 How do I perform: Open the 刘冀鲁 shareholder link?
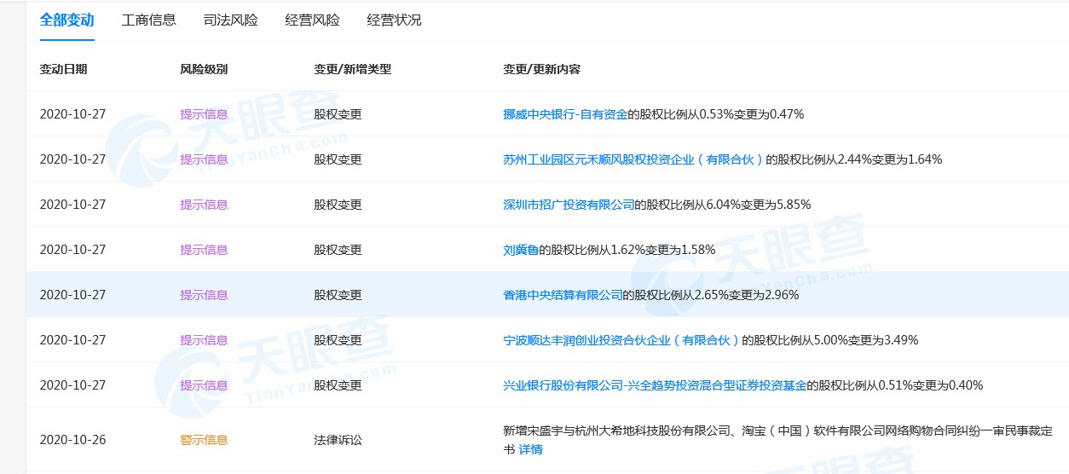tap(521, 249)
